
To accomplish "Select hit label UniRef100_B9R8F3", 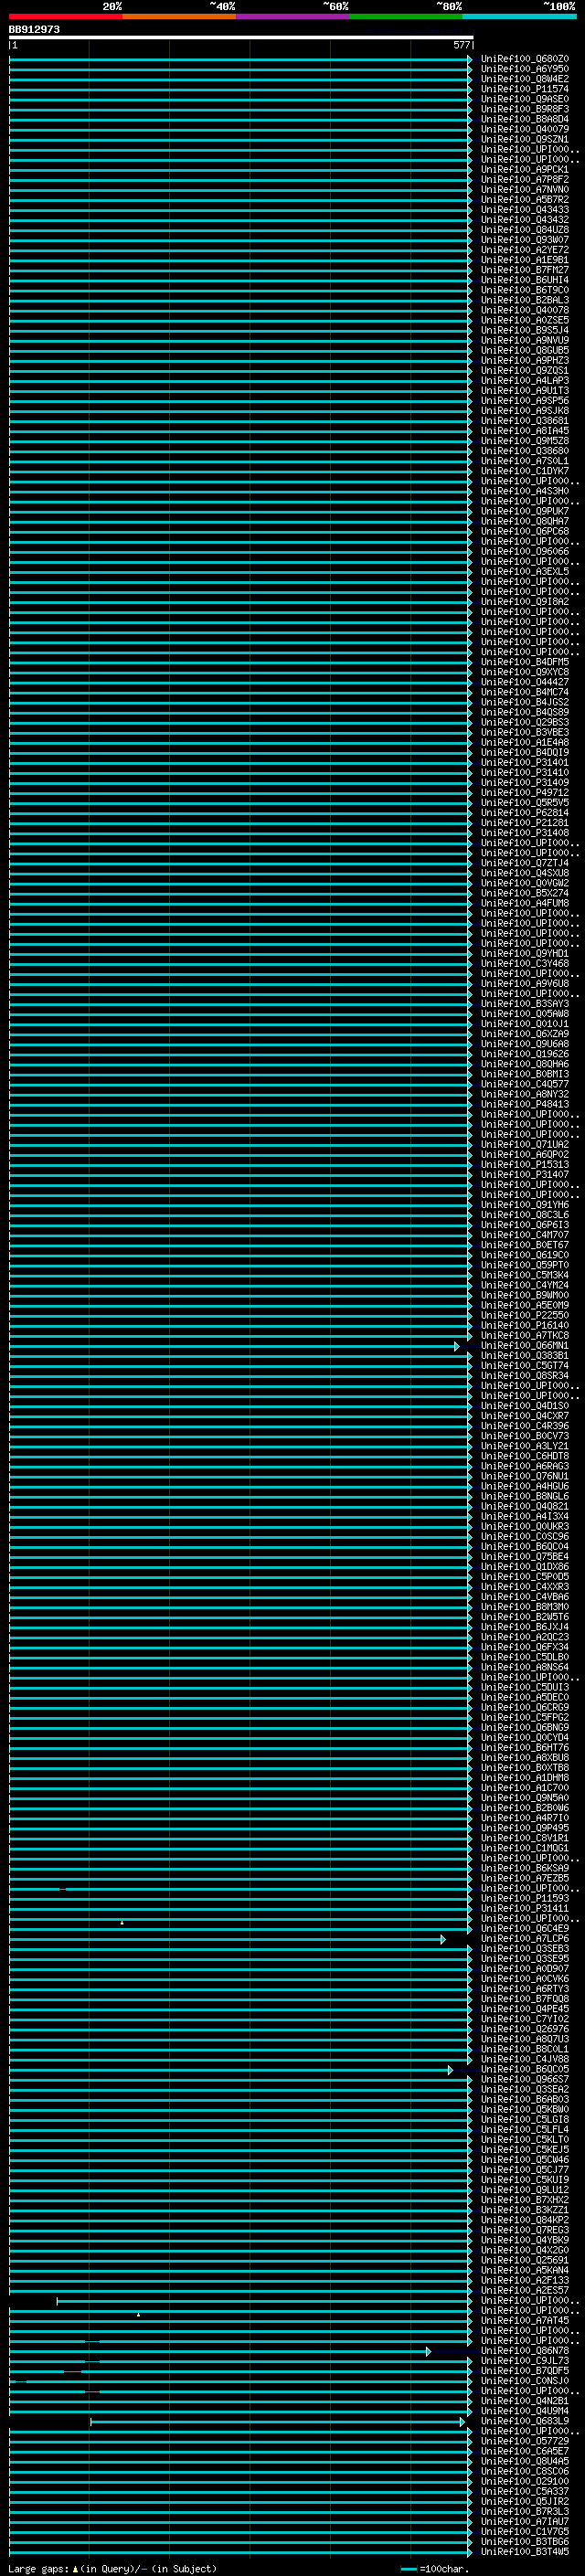I will (525, 109).
